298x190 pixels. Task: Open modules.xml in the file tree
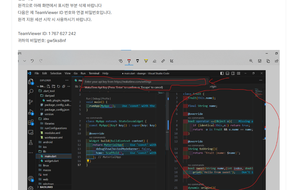tap(52, 133)
